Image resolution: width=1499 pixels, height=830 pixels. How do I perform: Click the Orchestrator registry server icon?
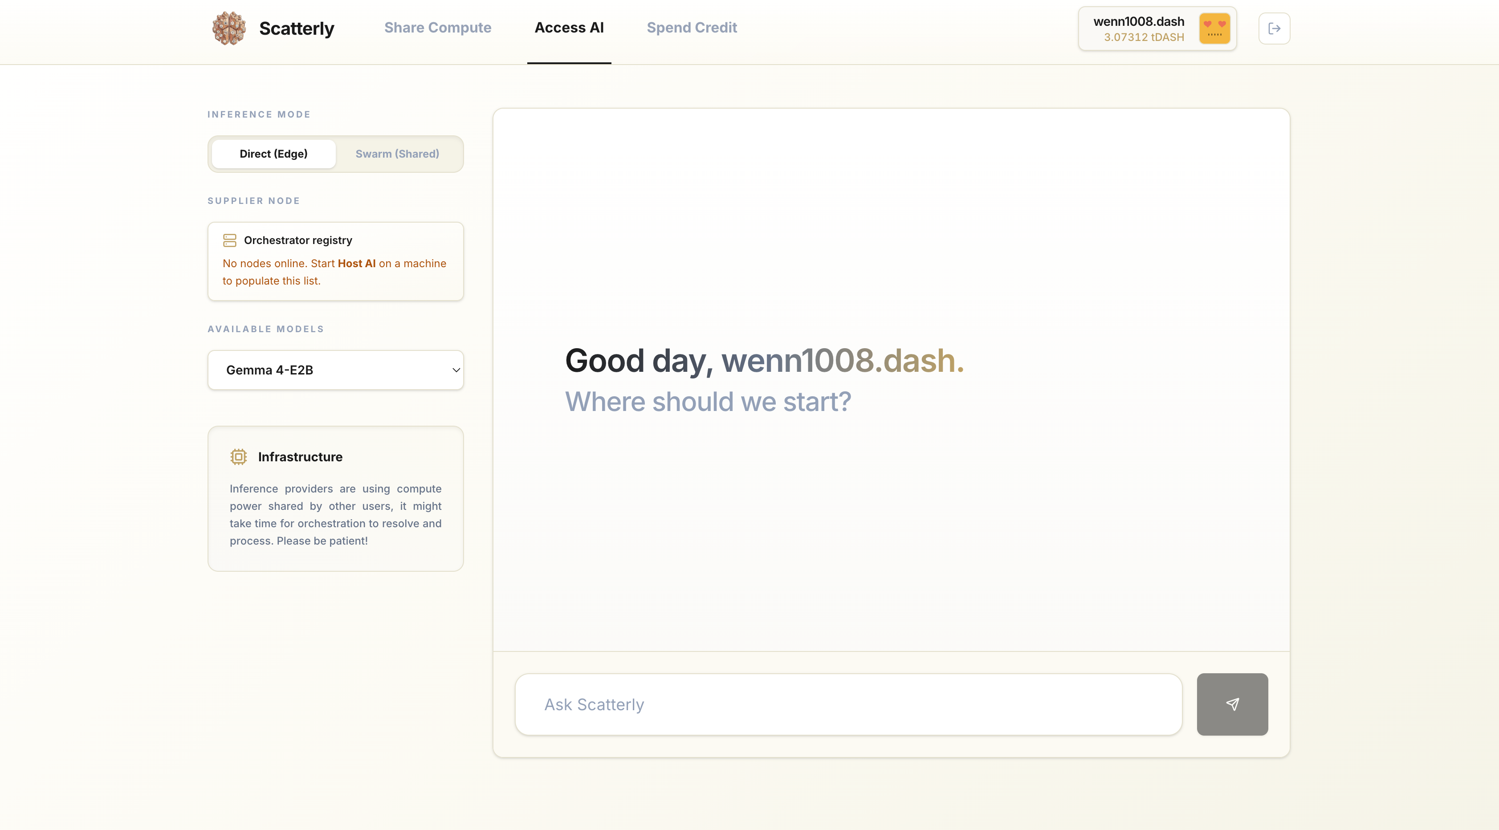230,240
